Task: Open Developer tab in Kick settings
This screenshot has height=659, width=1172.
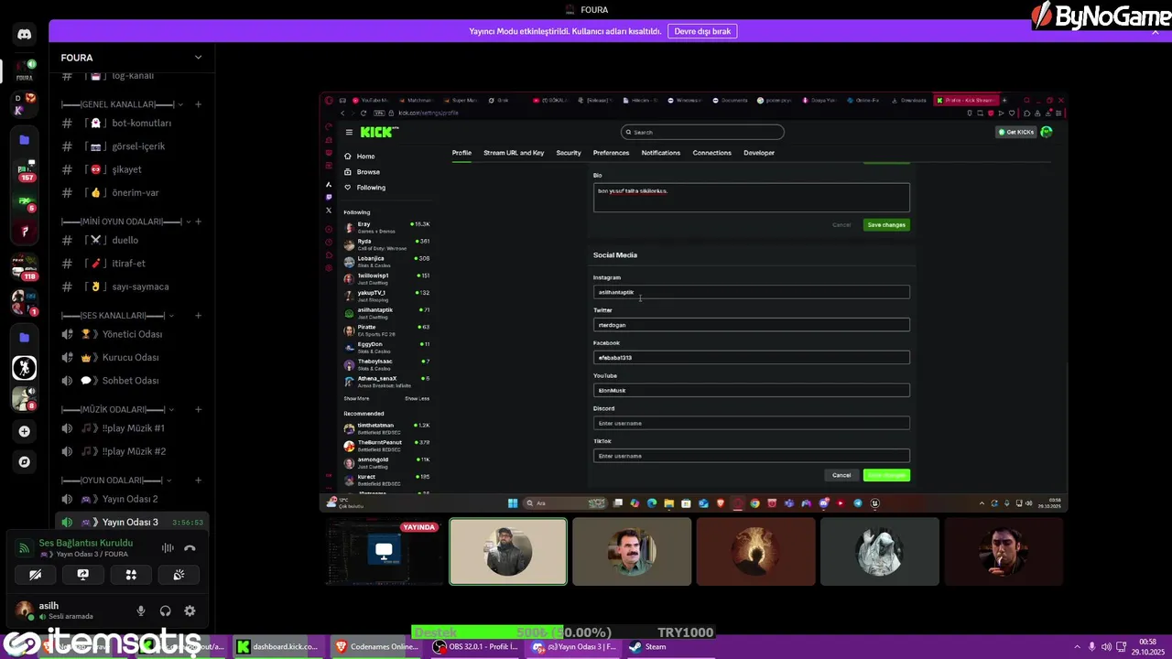Action: (759, 153)
